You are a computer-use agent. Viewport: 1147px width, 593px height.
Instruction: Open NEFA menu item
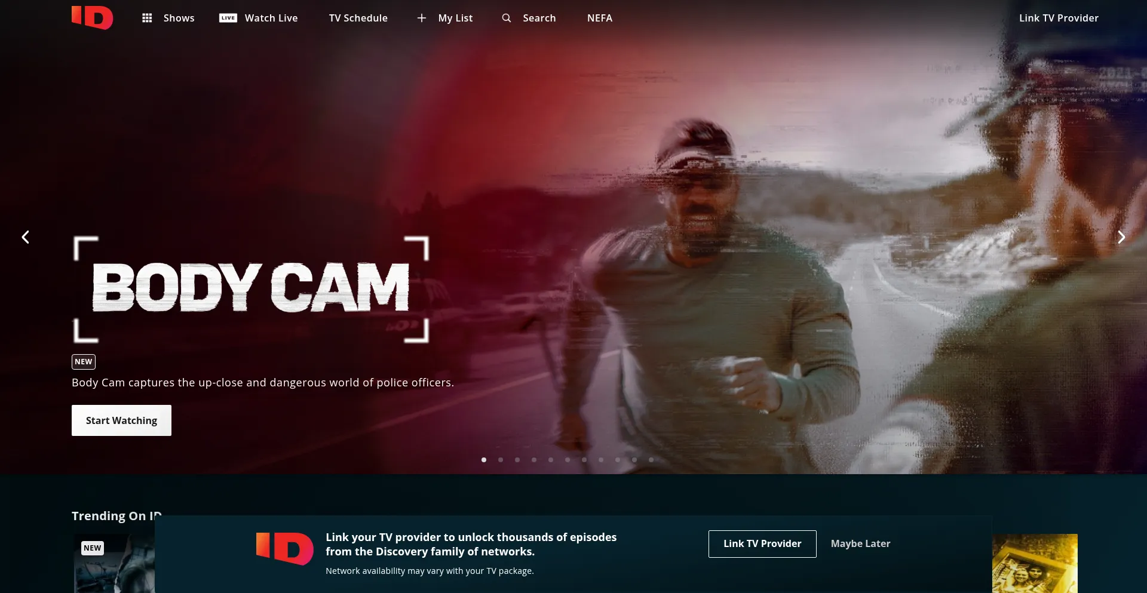coord(600,18)
